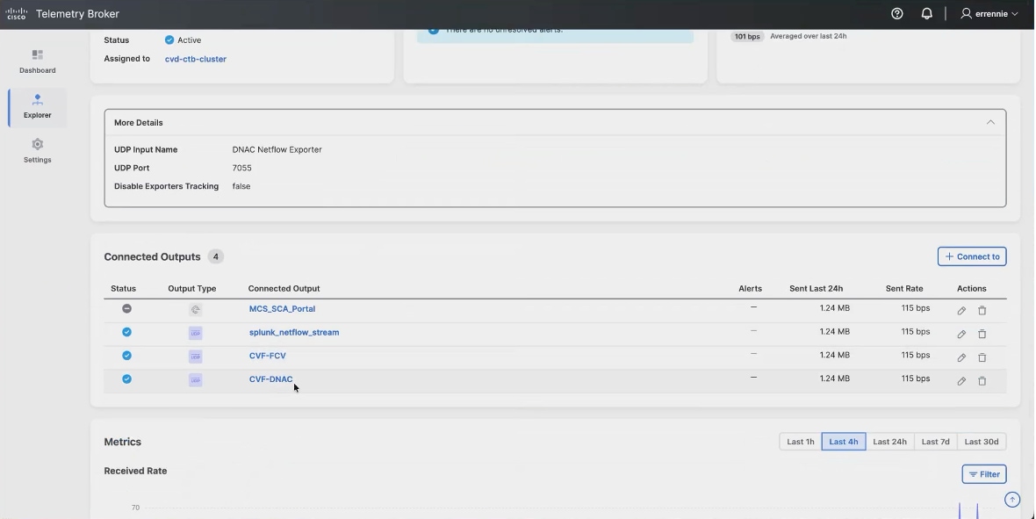
Task: Click the Connect to button
Action: [972, 256]
